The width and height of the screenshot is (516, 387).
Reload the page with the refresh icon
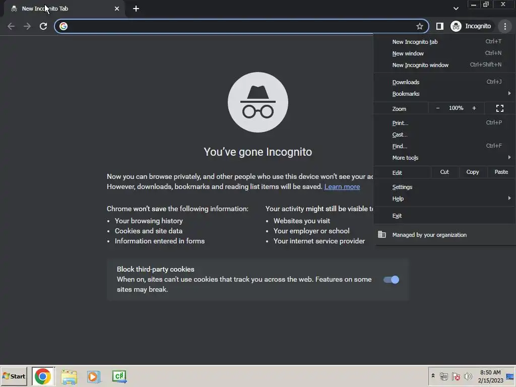[43, 26]
